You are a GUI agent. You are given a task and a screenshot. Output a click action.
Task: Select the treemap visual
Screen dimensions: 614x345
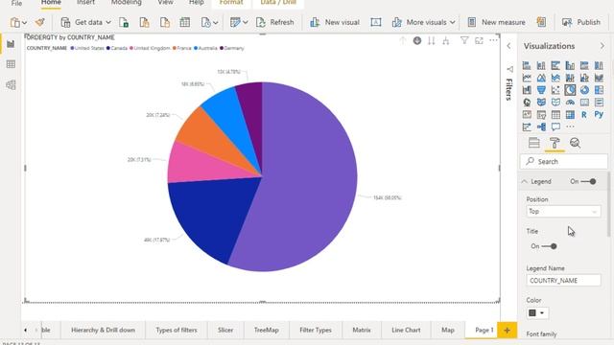click(x=599, y=90)
